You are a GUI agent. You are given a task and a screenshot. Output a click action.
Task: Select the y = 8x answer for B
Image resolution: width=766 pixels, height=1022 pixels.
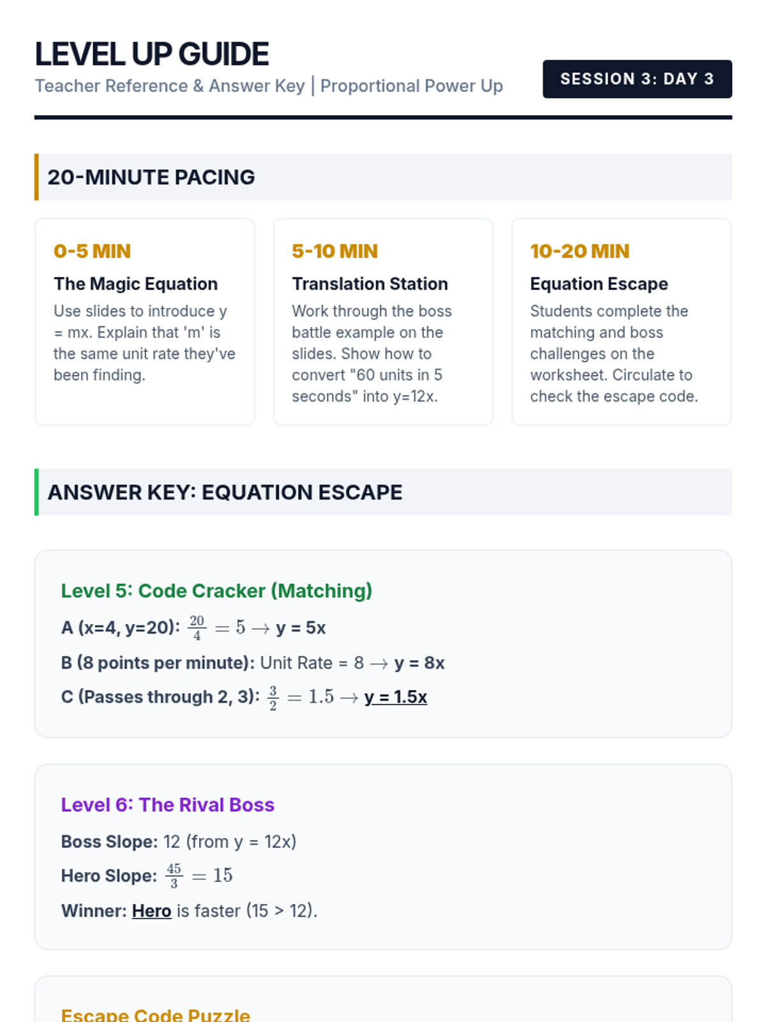coord(419,663)
